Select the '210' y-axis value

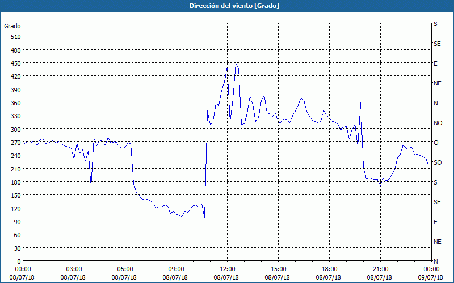coord(16,169)
